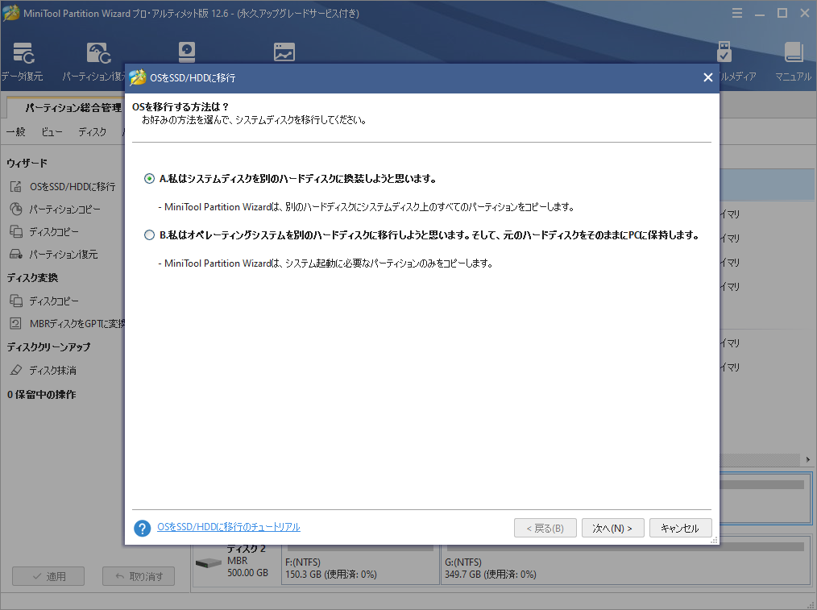
Task: Open the hamburger menu in the title bar
Action: pyautogui.click(x=737, y=13)
